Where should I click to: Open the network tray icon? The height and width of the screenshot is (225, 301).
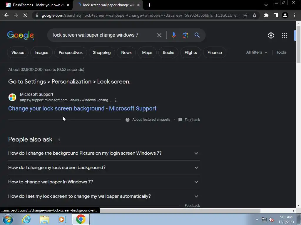264,220
